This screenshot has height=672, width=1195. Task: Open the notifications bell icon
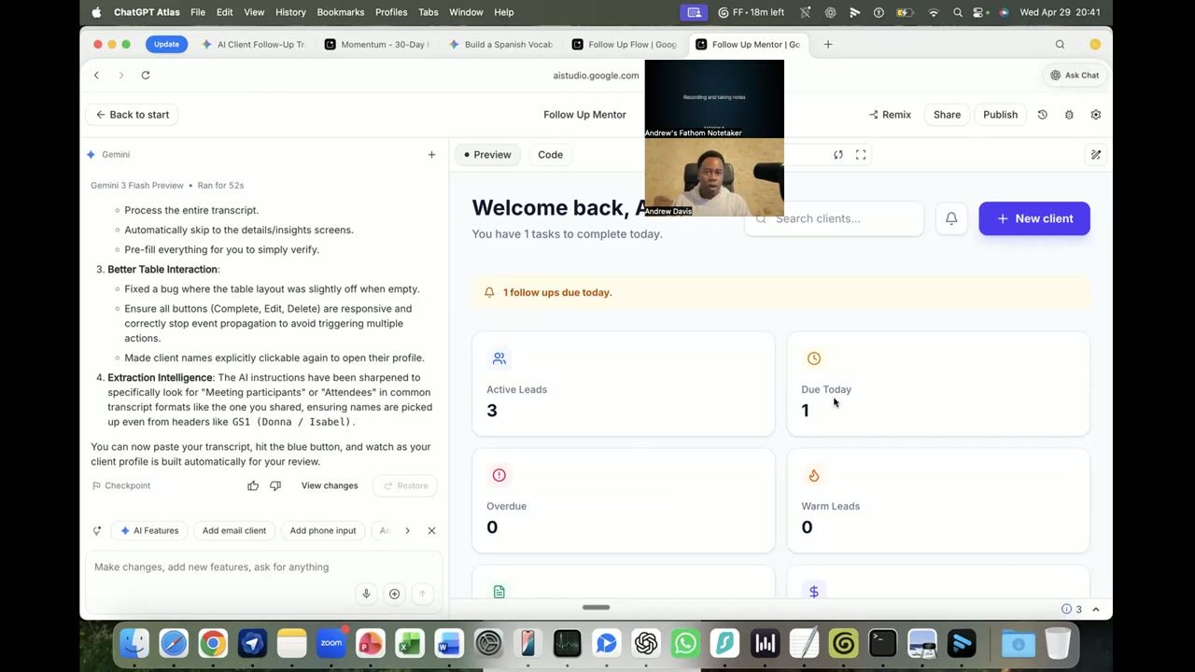(x=951, y=218)
